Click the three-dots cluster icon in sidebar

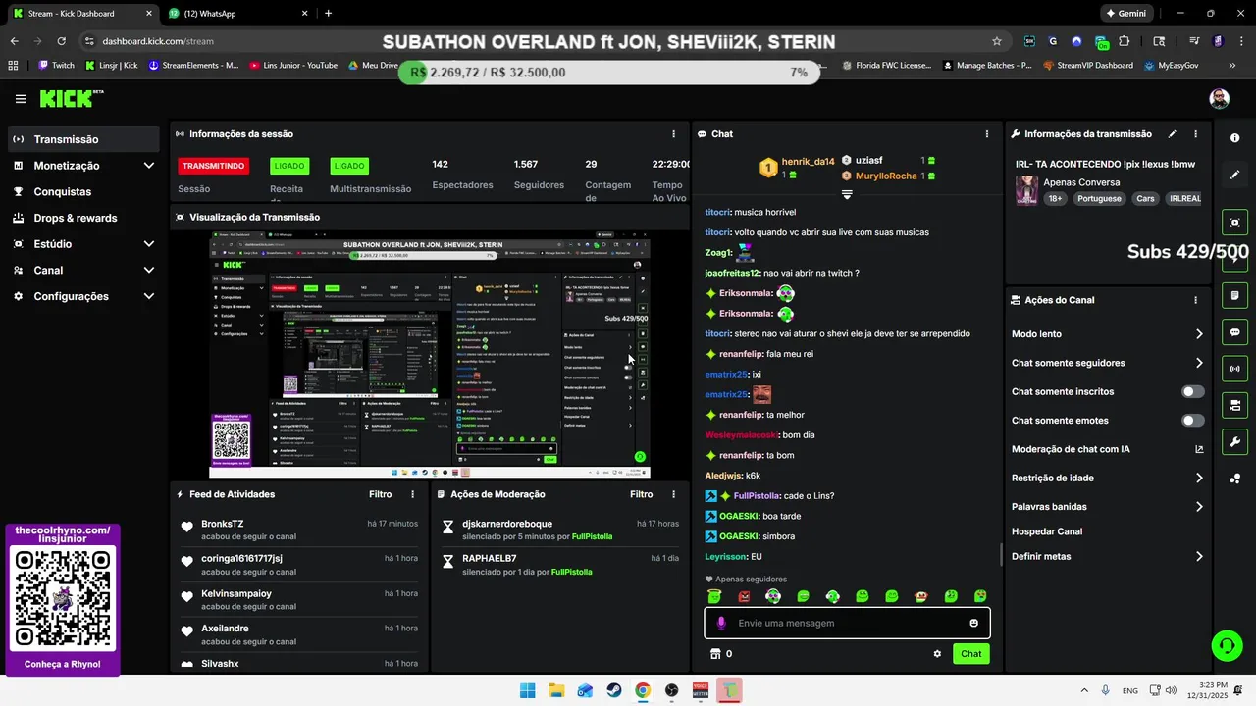click(1234, 479)
